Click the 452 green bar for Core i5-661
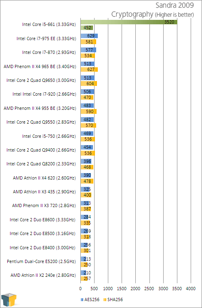The image size is (202, 308). click(87, 28)
